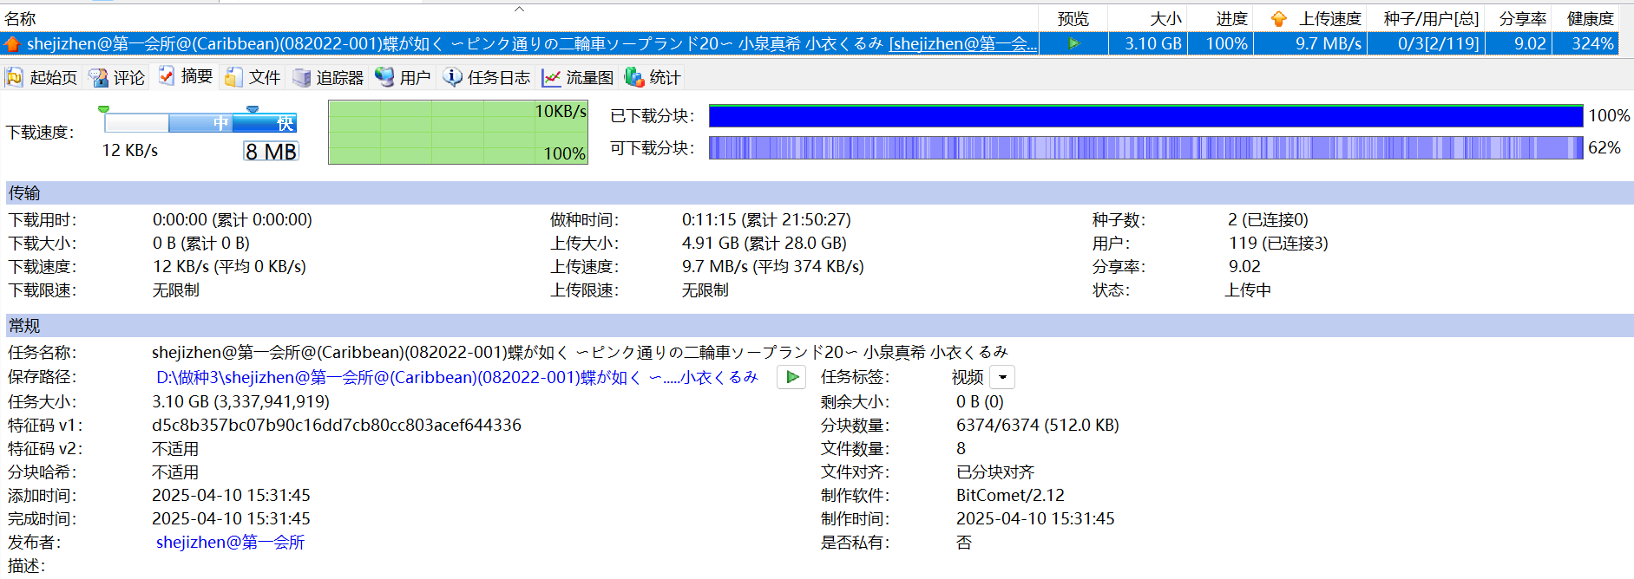Click the 制作时间 value 2025-04-10 15:31:45

pos(1035,518)
